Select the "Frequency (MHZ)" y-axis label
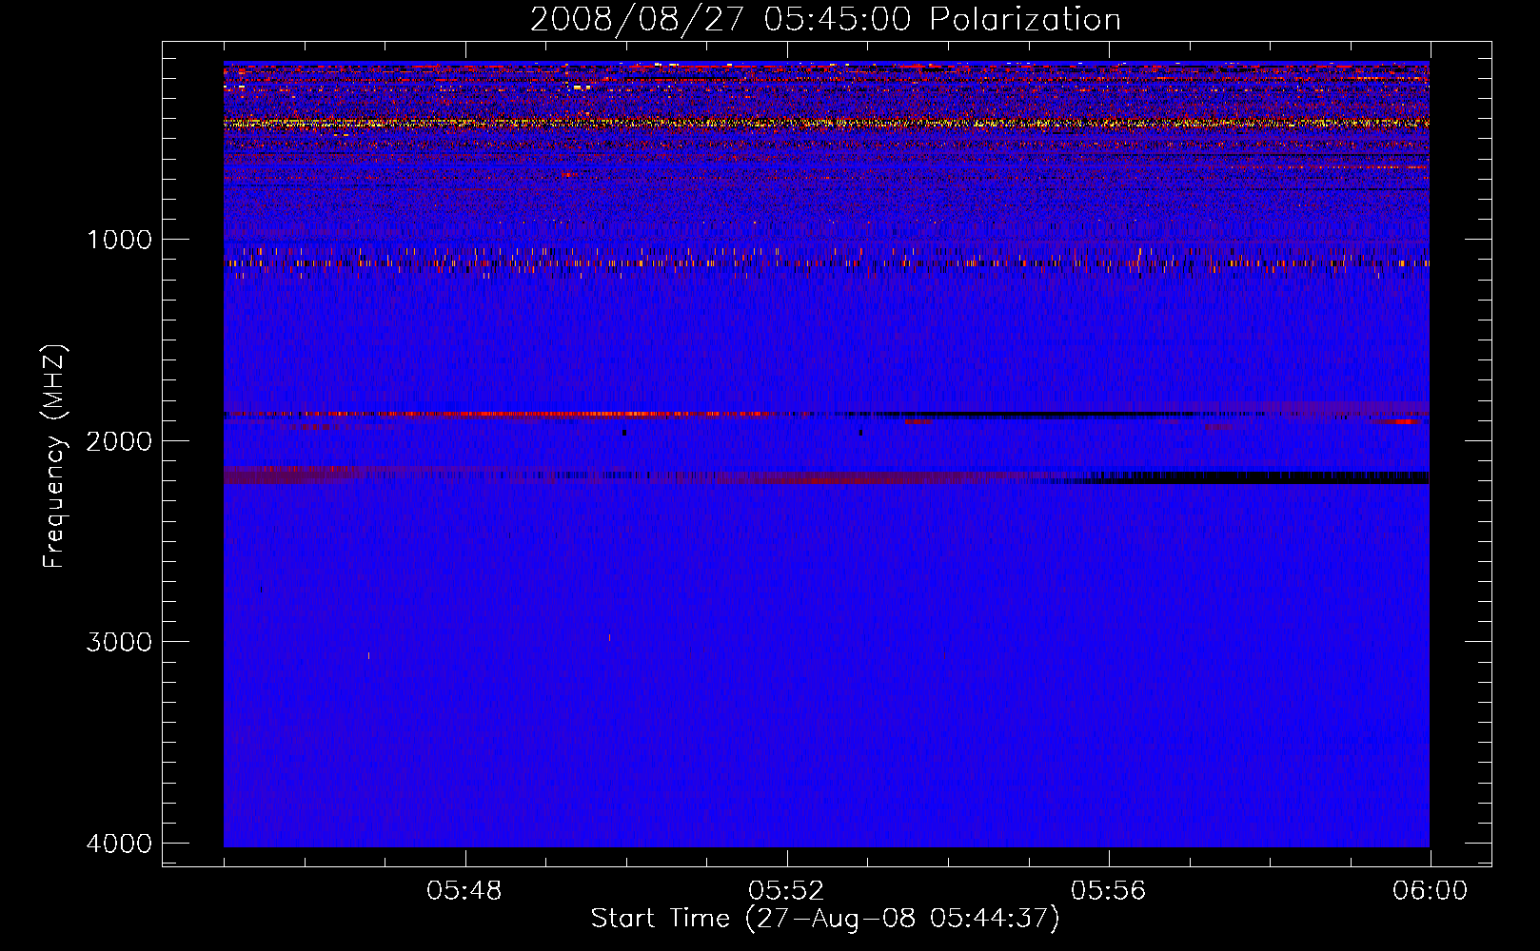1540x951 pixels. click(55, 456)
